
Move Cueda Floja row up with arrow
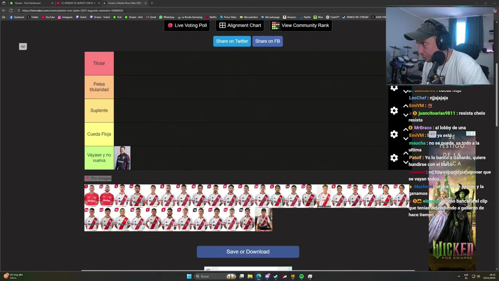[406, 130]
